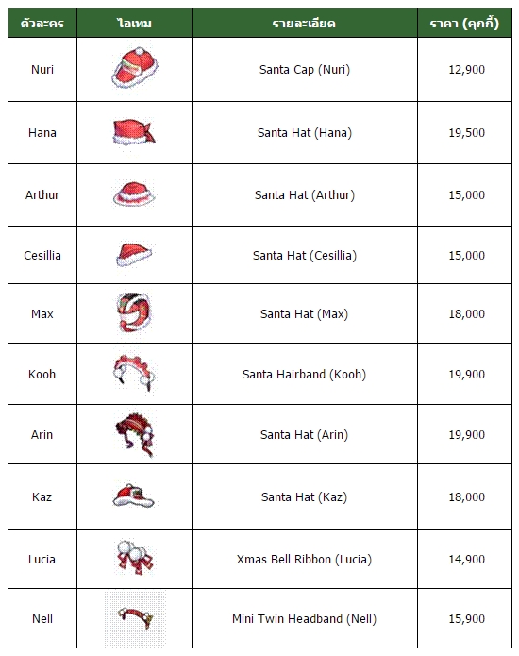Screen dimensions: 519x656
Task: Click Lucia's Xmas Bell Ribbon icon
Action: click(135, 557)
